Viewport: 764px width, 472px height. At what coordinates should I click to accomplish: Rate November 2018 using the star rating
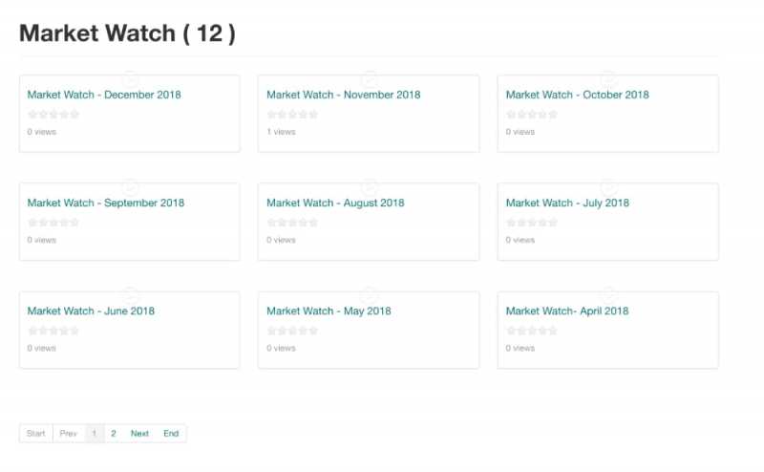point(292,115)
